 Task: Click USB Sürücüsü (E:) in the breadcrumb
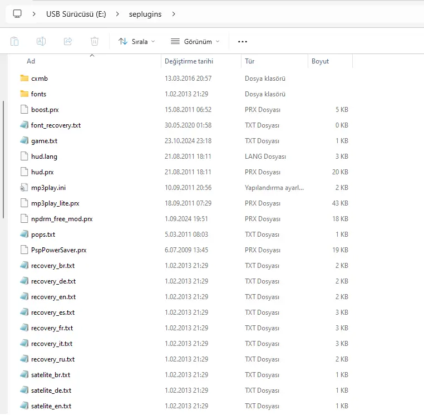click(x=76, y=14)
